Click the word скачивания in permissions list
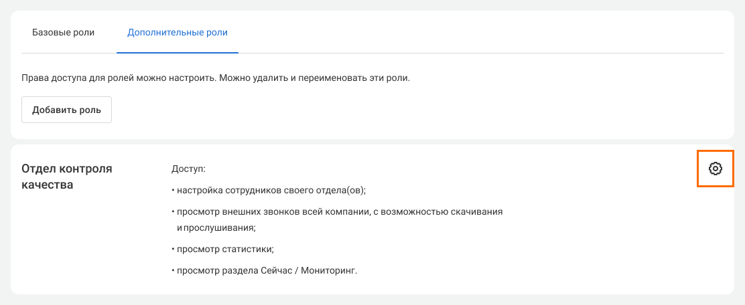The image size is (745, 305). pyautogui.click(x=478, y=211)
